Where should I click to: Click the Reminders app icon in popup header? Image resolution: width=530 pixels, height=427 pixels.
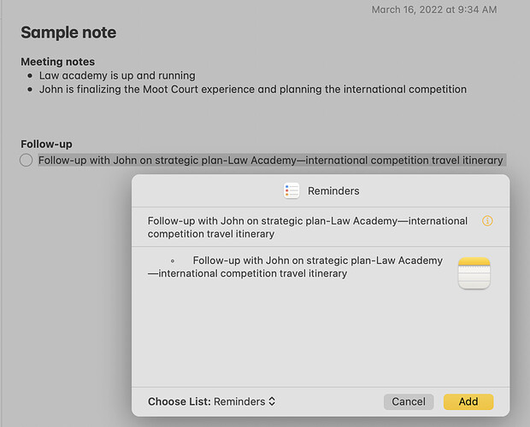[291, 191]
